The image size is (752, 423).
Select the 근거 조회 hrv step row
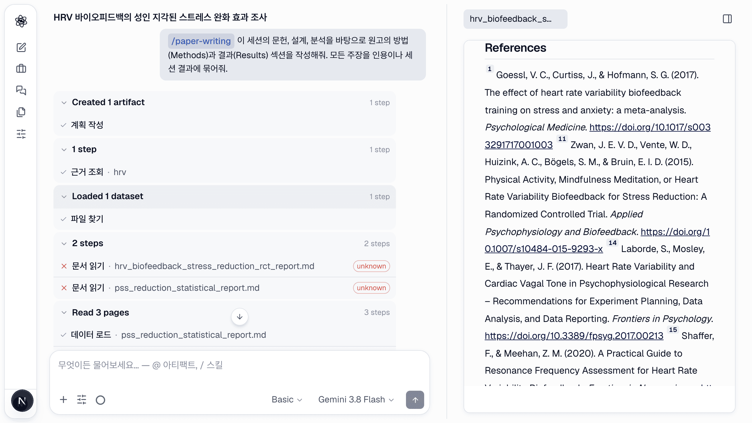(x=225, y=172)
